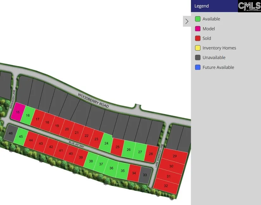Select available lot 16

28,115
